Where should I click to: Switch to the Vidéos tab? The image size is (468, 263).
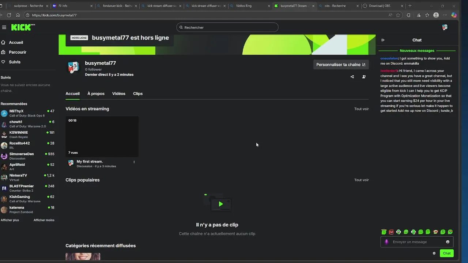coord(119,94)
